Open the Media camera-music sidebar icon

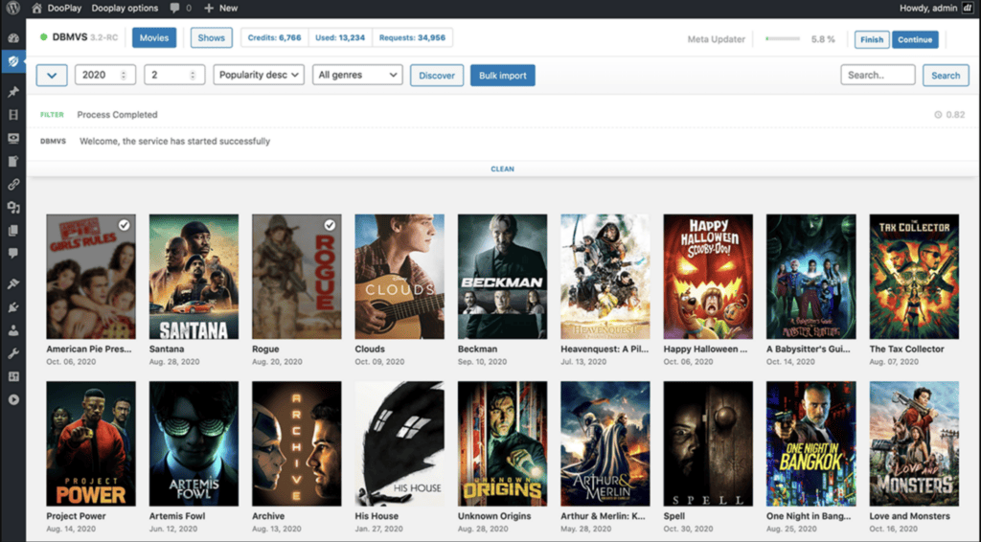[x=13, y=208]
